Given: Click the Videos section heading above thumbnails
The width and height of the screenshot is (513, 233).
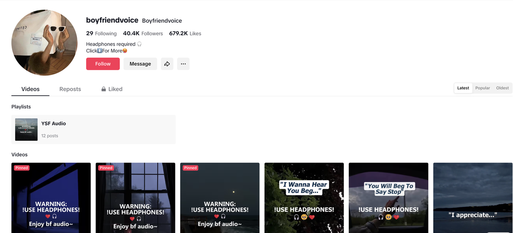Looking at the screenshot, I should (20, 155).
